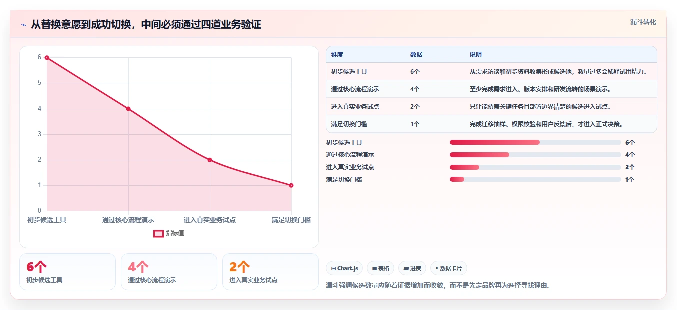Click the 2个 value beside the progress bars

630,167
